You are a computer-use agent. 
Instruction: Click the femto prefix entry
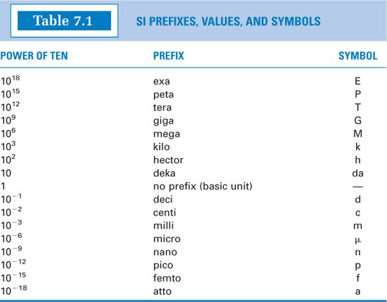click(x=166, y=278)
